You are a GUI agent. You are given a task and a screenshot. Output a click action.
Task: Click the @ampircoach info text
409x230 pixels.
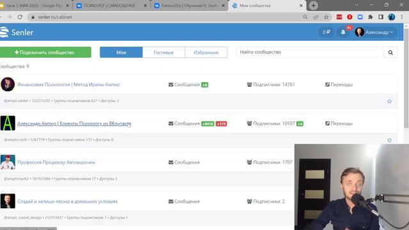15,139
